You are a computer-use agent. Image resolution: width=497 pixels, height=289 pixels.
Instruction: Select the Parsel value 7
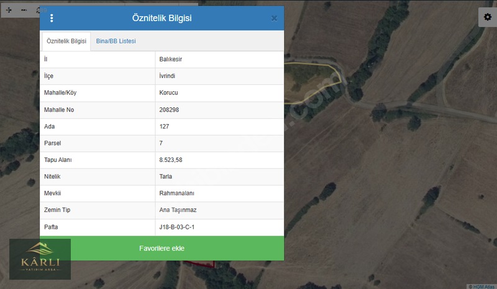pyautogui.click(x=161, y=143)
